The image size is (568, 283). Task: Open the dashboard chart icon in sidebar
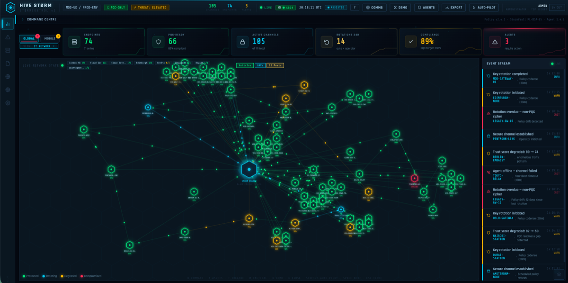[8, 24]
